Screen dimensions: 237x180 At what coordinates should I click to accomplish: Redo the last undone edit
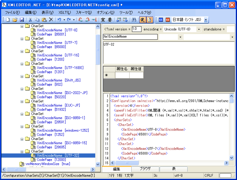pos(69,20)
